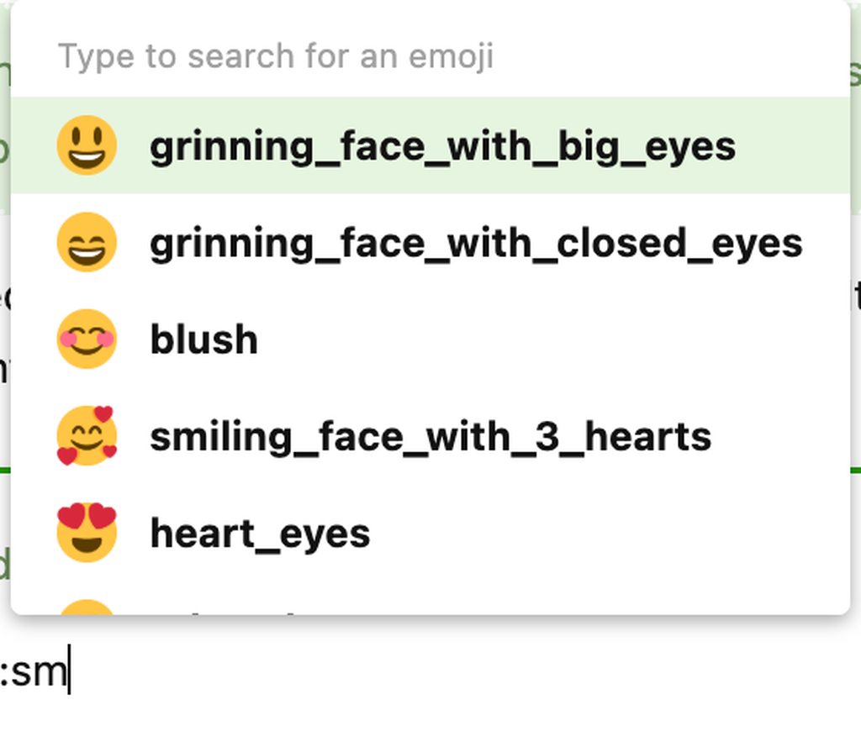Click the text cursor after ":sm"
Screen dimensions: 861x747
(x=69, y=673)
